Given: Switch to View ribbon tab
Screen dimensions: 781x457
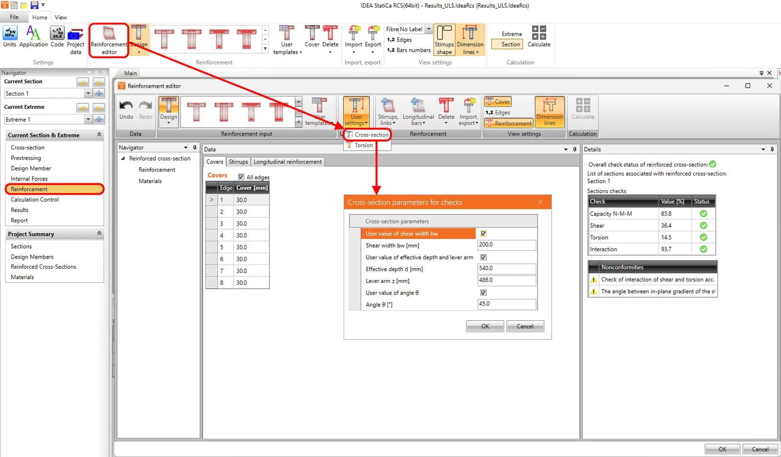Looking at the screenshot, I should pyautogui.click(x=61, y=17).
